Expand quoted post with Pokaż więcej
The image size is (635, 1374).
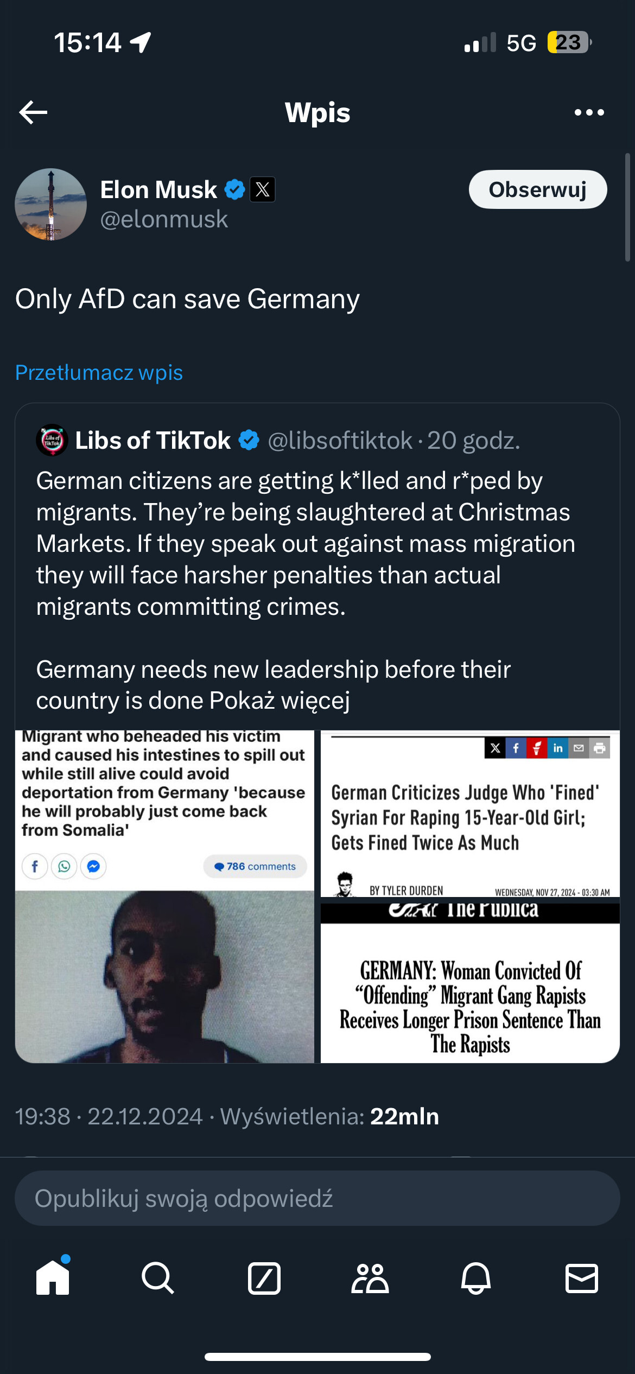pyautogui.click(x=280, y=701)
